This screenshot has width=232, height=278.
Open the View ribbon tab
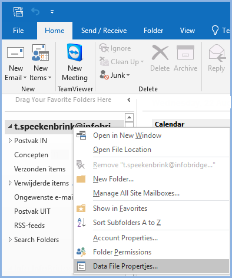tap(187, 31)
